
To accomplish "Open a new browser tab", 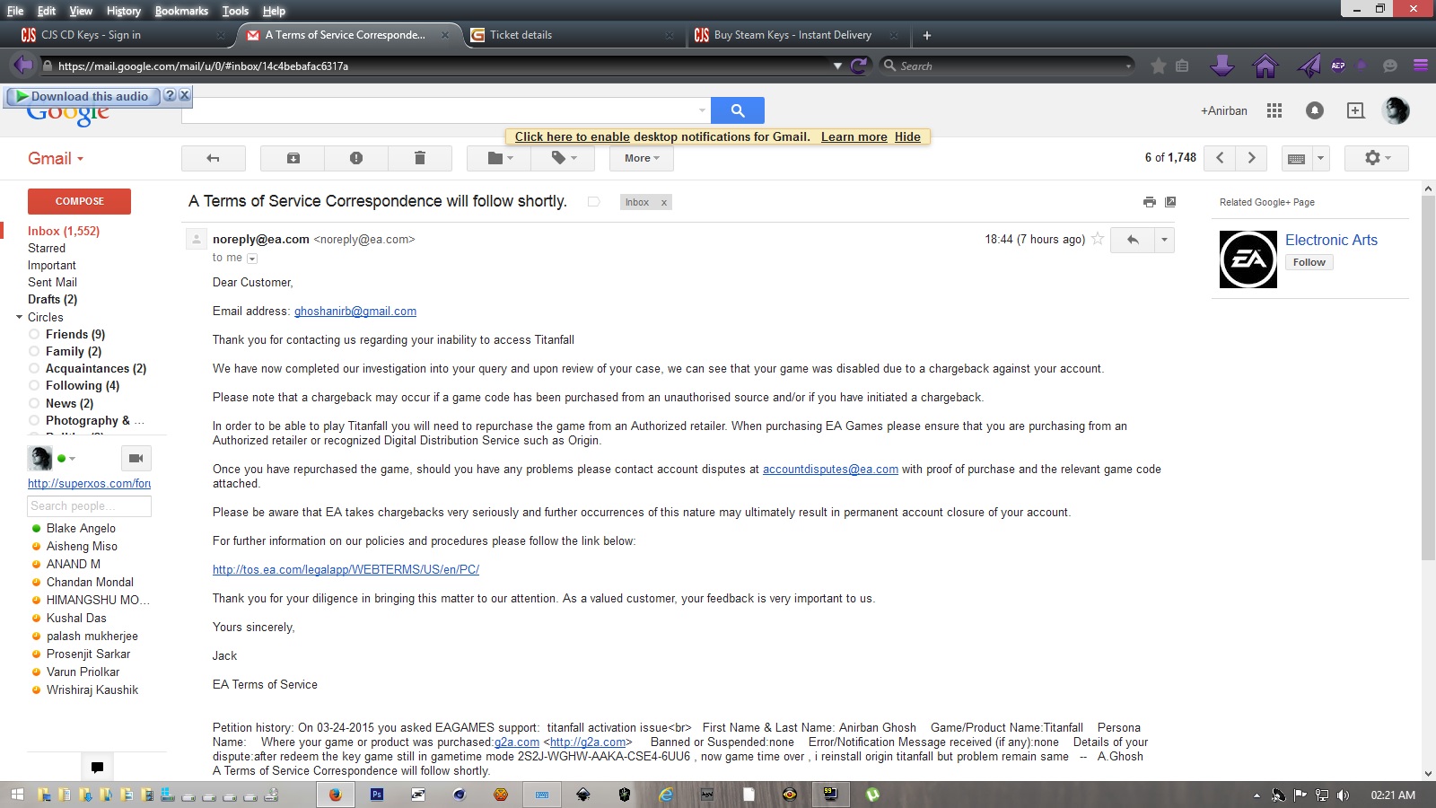I will point(927,35).
